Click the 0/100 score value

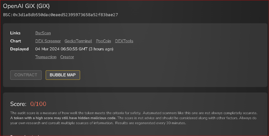pos(38,104)
